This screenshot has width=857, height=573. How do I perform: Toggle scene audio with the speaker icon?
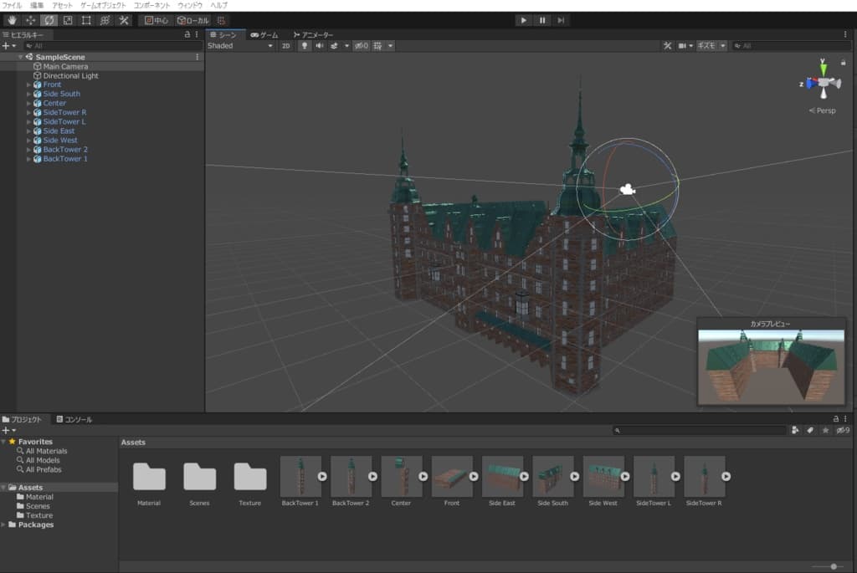pyautogui.click(x=319, y=46)
